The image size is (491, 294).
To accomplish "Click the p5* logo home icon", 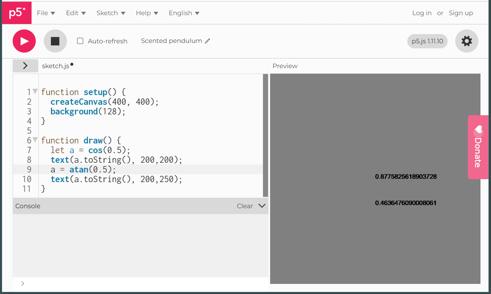I will [x=17, y=13].
